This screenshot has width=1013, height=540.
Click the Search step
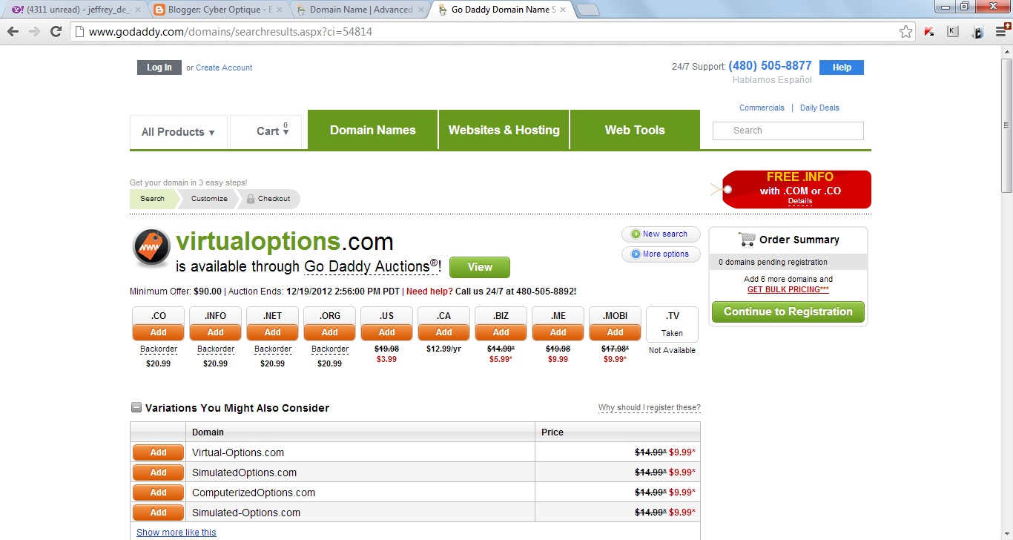(153, 199)
